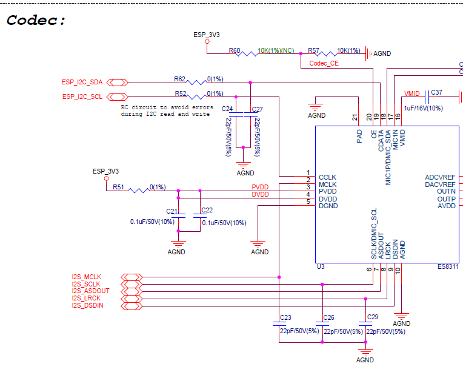Select the R60 resistor symbol
Screen dimensions: 463x369
[248, 54]
